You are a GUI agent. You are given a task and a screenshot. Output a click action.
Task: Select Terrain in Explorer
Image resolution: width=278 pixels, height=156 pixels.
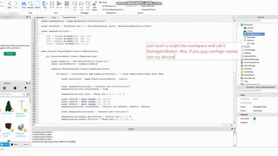click(x=248, y=31)
